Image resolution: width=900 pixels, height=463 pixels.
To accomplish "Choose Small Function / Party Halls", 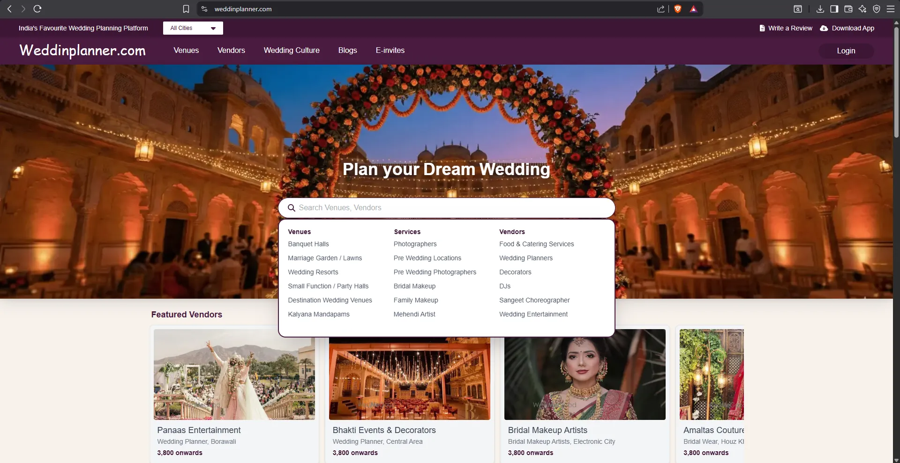I will [328, 286].
